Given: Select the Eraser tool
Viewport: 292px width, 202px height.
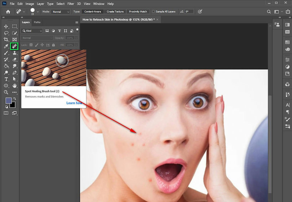Looking at the screenshot, I should pyautogui.click(x=14, y=60).
